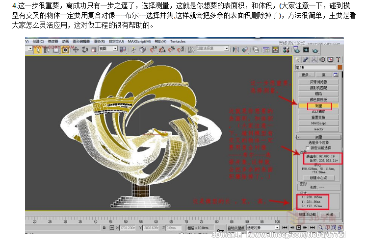Open the 视图 reference coordinate dropdown

pyautogui.click(x=108, y=49)
